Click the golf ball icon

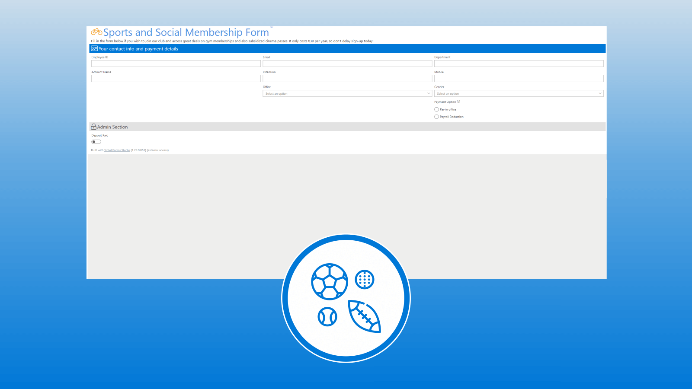click(x=365, y=280)
